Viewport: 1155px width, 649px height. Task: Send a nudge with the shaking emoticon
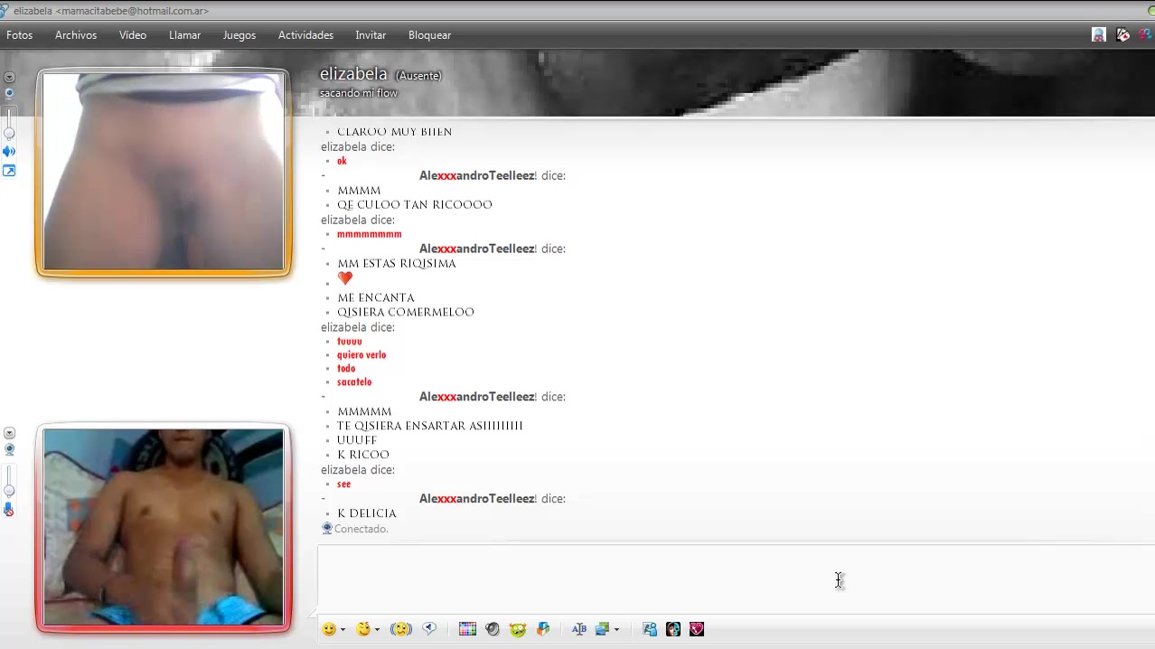coord(400,629)
